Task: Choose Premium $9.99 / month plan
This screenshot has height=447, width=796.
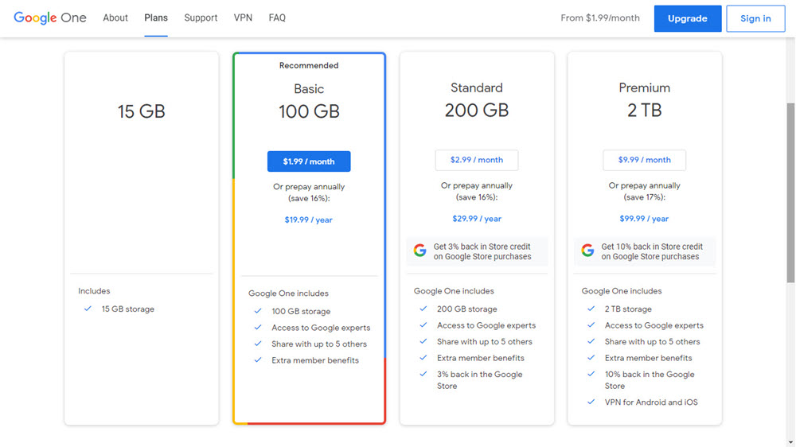Action: pos(644,160)
